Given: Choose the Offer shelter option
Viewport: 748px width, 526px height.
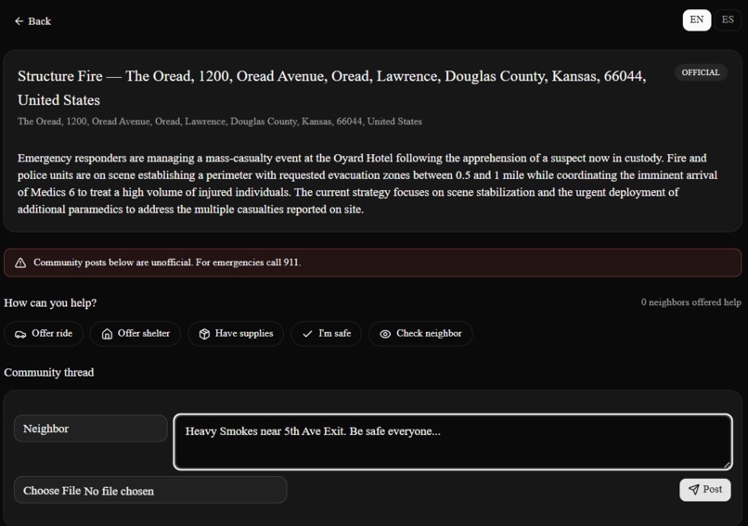Looking at the screenshot, I should point(135,333).
